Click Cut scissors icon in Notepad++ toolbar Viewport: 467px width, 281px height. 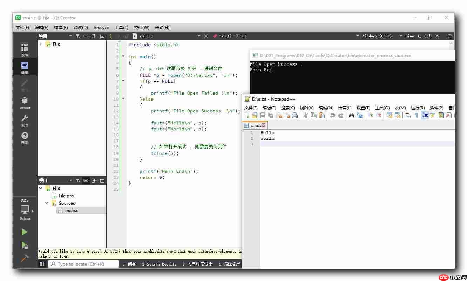(x=305, y=115)
